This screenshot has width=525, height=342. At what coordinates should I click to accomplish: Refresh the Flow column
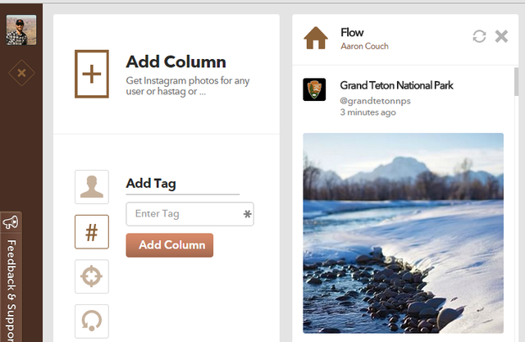click(480, 36)
